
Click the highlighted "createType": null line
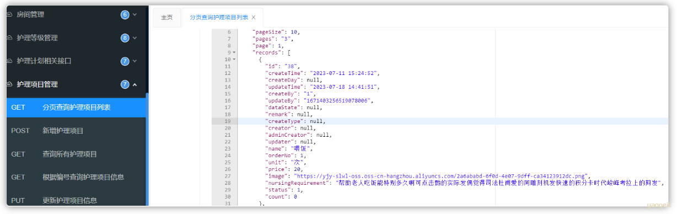295,121
